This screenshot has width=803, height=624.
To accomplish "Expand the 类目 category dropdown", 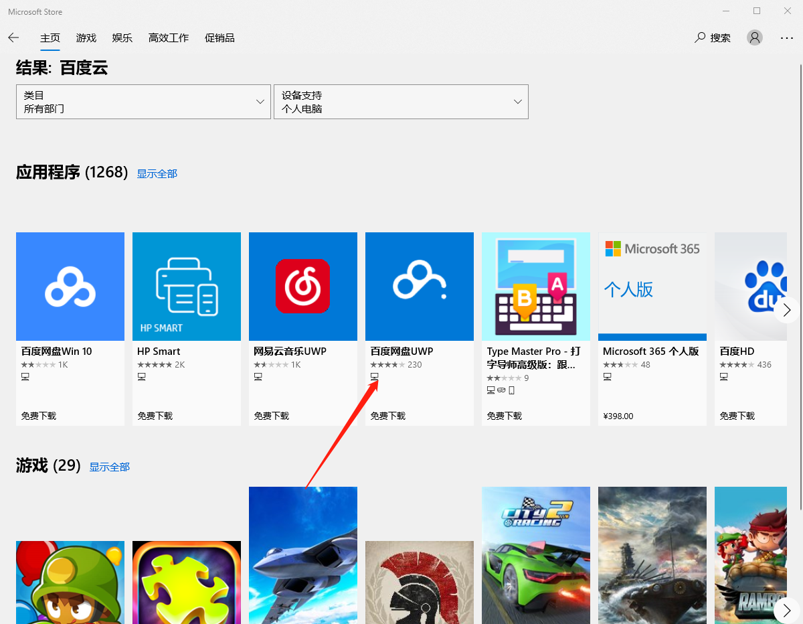I will pos(143,102).
